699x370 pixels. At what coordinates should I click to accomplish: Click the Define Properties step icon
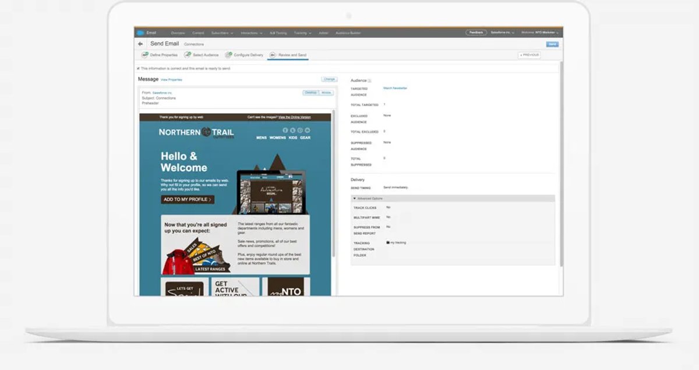click(144, 55)
